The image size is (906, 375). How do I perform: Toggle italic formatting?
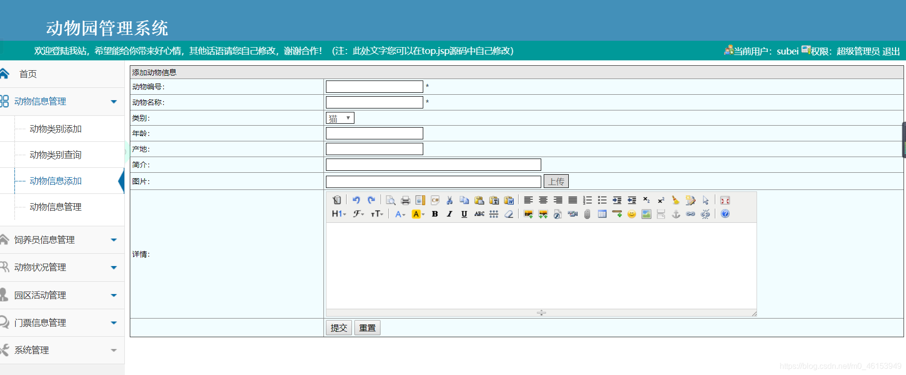(x=449, y=214)
